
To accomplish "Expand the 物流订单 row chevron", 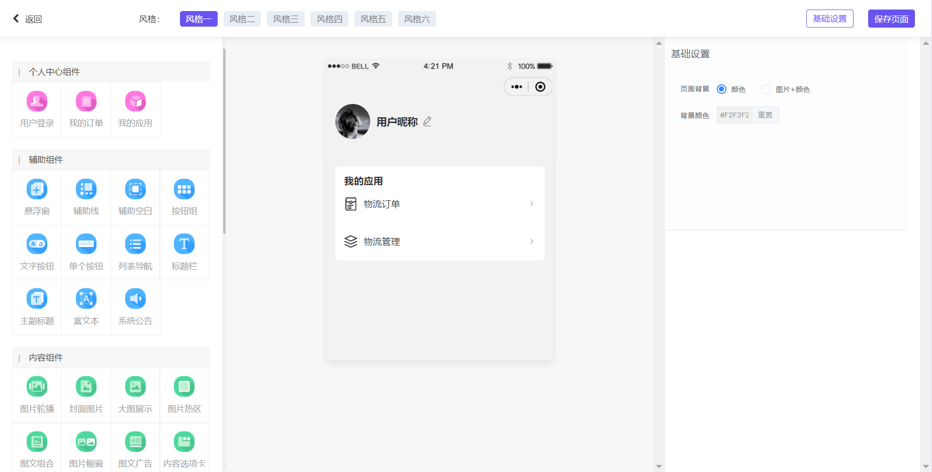I will coord(531,204).
